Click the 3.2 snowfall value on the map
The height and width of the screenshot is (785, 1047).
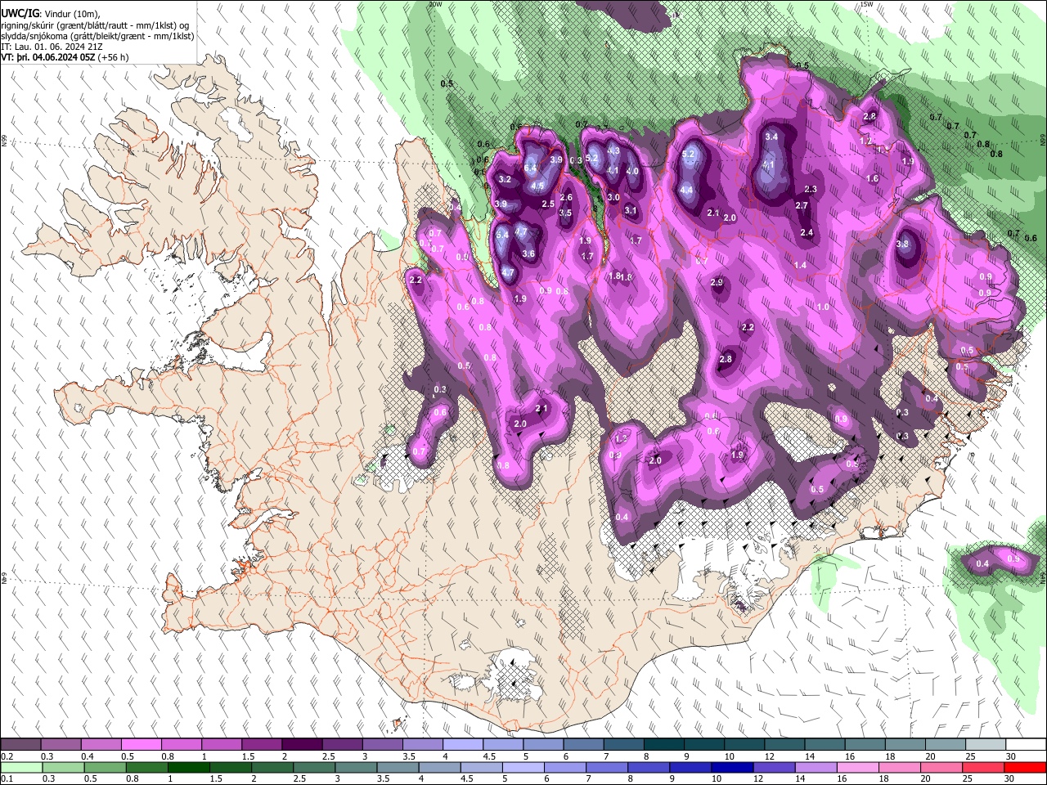[505, 179]
